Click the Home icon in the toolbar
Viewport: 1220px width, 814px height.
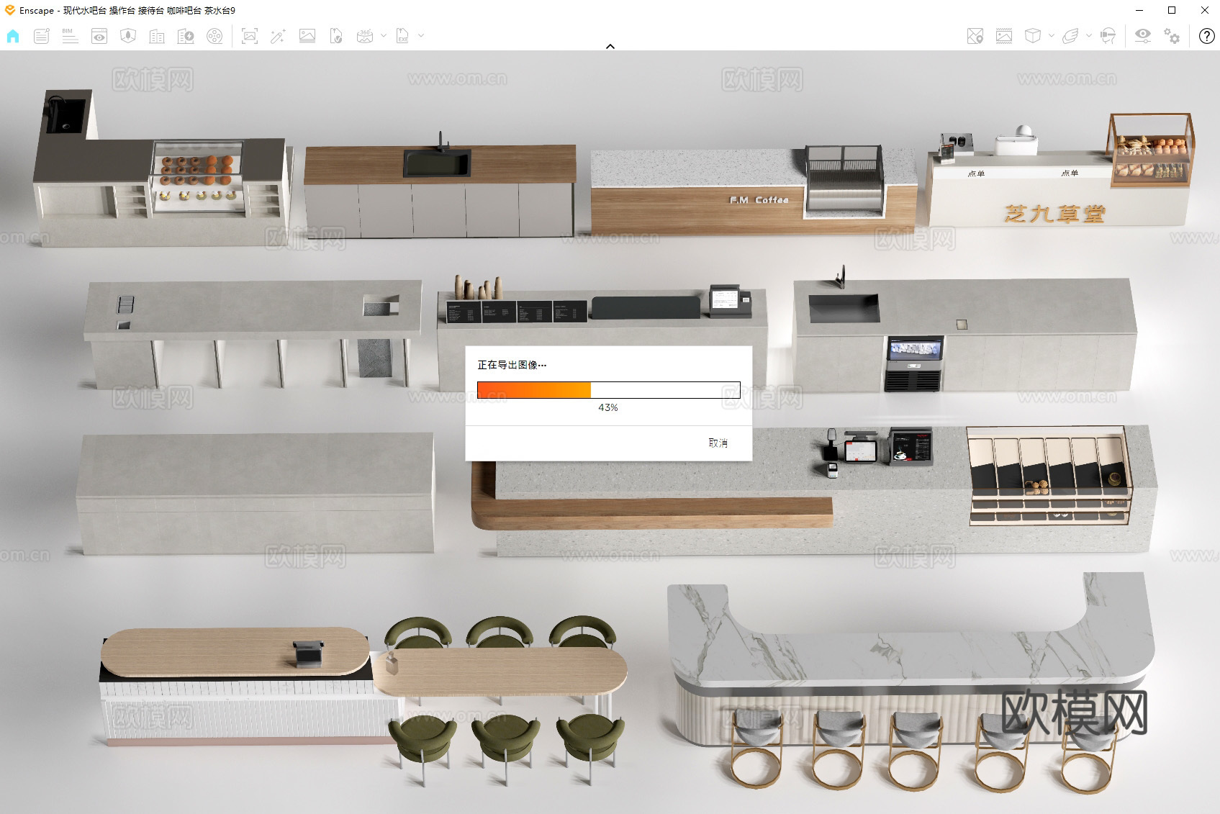coord(13,36)
